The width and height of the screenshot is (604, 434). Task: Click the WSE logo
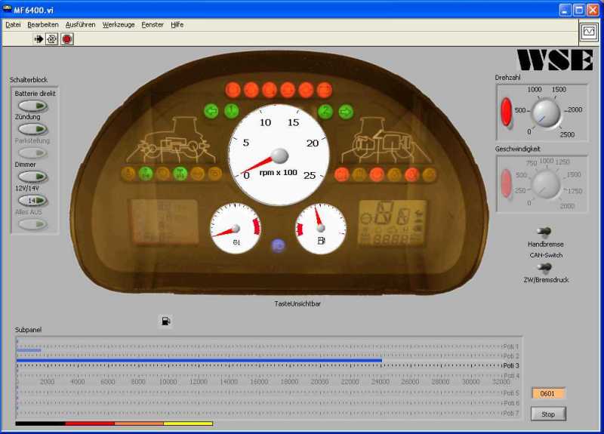554,60
